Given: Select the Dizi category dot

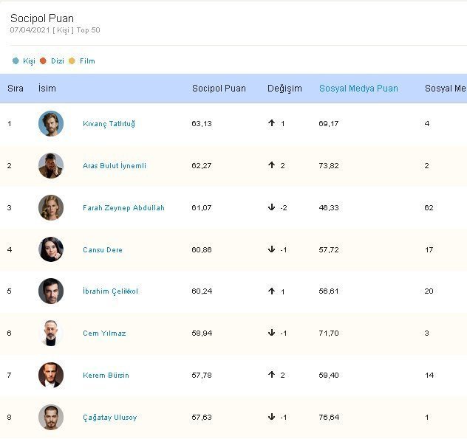Looking at the screenshot, I should coord(43,61).
